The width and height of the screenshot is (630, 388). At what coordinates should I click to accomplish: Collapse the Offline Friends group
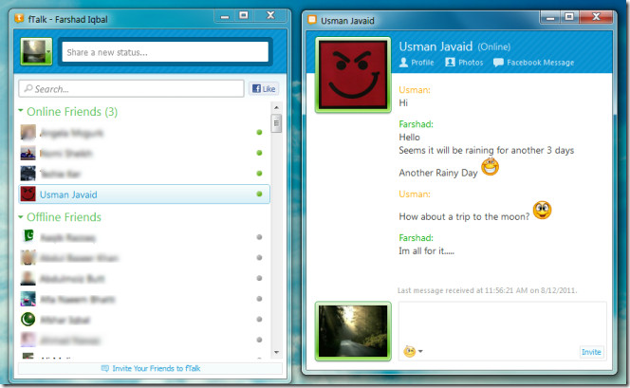point(21,217)
